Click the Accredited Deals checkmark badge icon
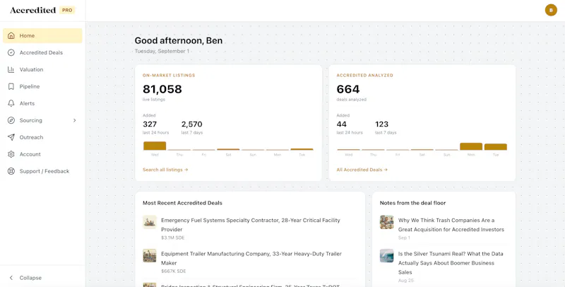The height and width of the screenshot is (287, 565). pyautogui.click(x=11, y=52)
